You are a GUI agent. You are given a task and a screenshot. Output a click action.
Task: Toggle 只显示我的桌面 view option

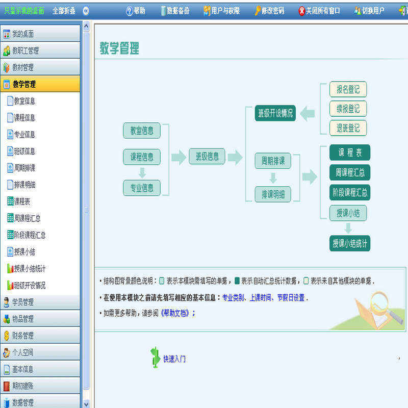(x=24, y=11)
